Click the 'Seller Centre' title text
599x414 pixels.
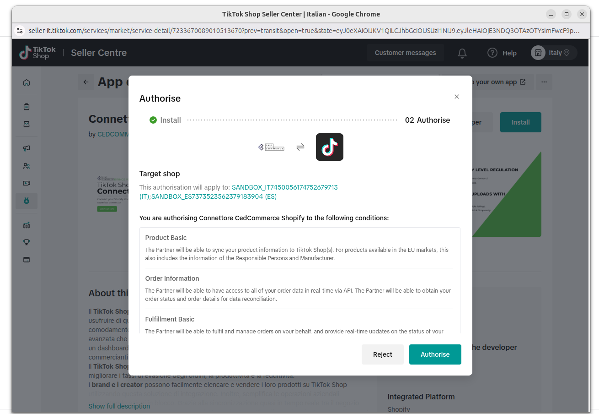point(99,53)
